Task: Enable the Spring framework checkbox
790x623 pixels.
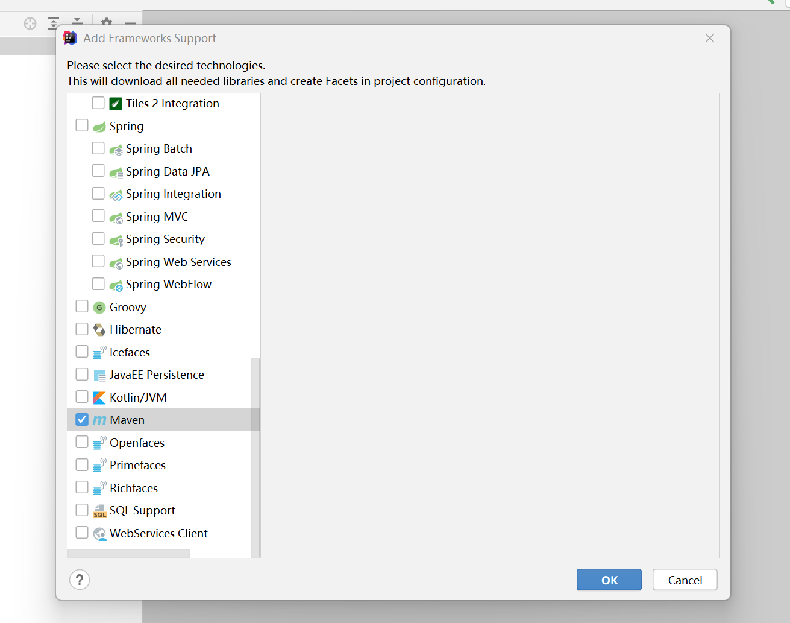Action: coord(82,125)
